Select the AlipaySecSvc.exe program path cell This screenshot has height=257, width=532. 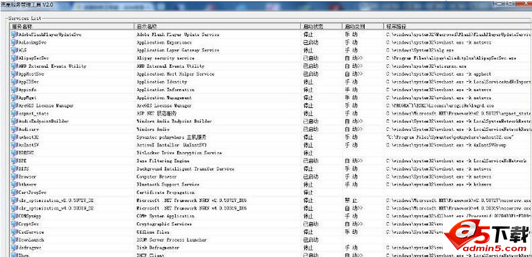451,59
